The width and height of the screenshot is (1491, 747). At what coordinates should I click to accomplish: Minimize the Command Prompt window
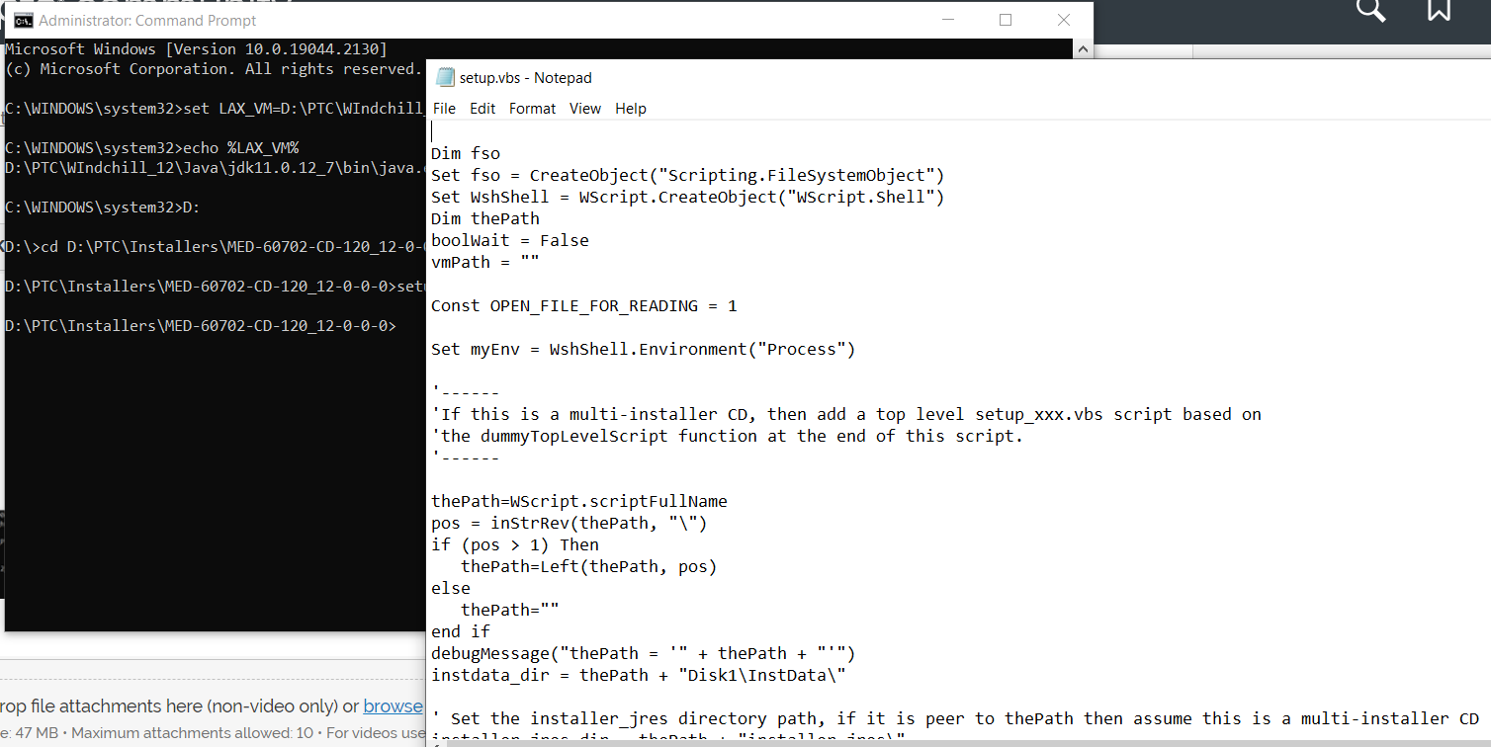(948, 19)
